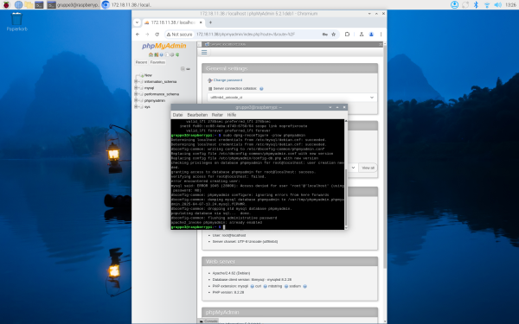Screen dimensions: 519x324
Task: Close the 172.18.11.38 browser tab
Action: 201,22
